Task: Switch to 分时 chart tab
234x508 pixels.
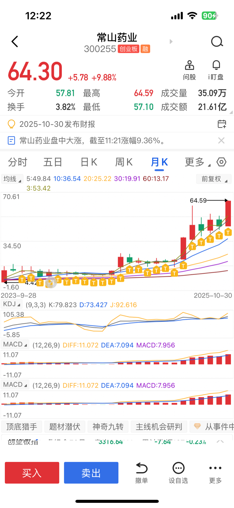Action: 18,162
